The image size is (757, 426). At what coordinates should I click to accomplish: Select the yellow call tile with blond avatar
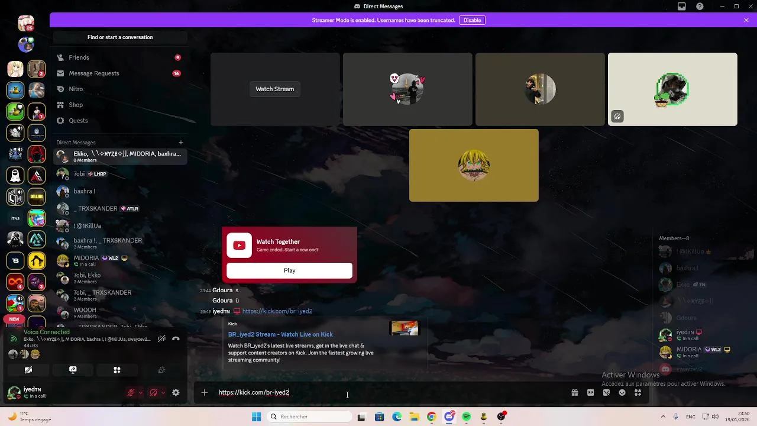pyautogui.click(x=474, y=166)
